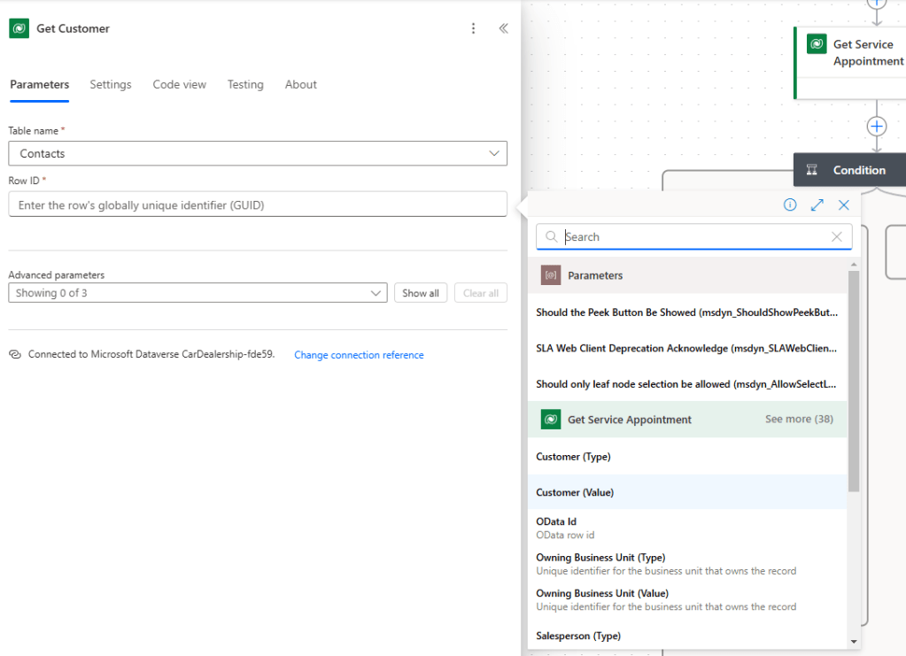Viewport: 906px width, 656px height.
Task: Click the Get Customer Dataverse icon
Action: click(19, 28)
